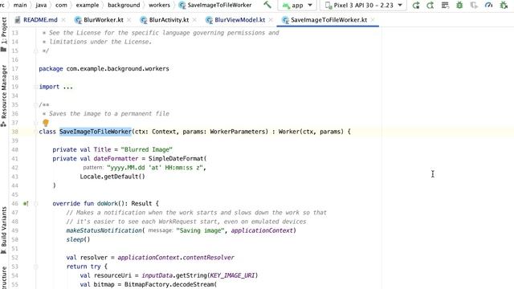Viewport: 514px width, 289px height.
Task: Click the 'background' breadcrumb in navigation bar
Action: tap(124, 6)
